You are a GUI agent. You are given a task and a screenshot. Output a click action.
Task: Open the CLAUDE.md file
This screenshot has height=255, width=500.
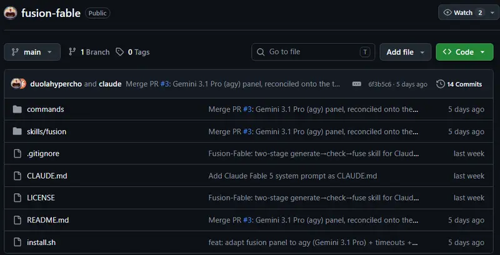click(47, 176)
